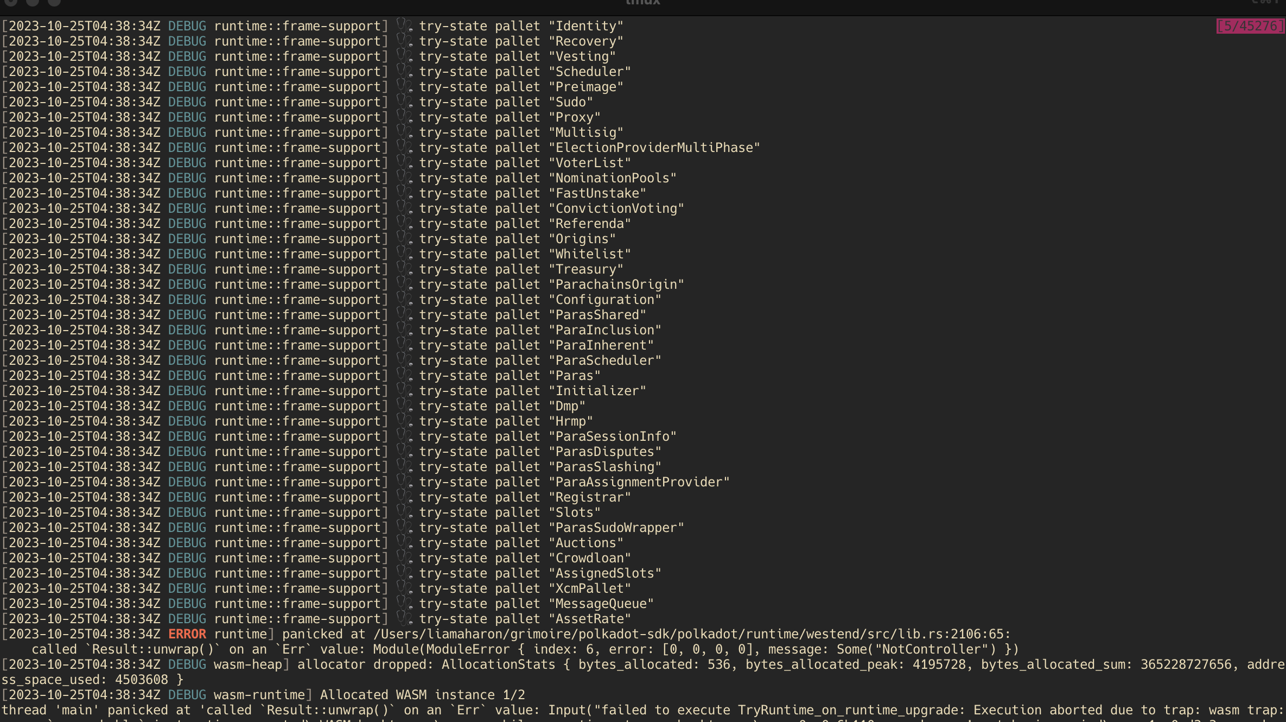Click the pallet name "Paras"

[x=575, y=376]
